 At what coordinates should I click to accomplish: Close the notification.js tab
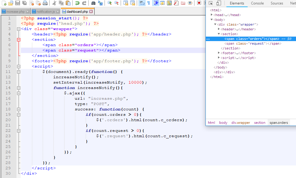click(x=58, y=12)
